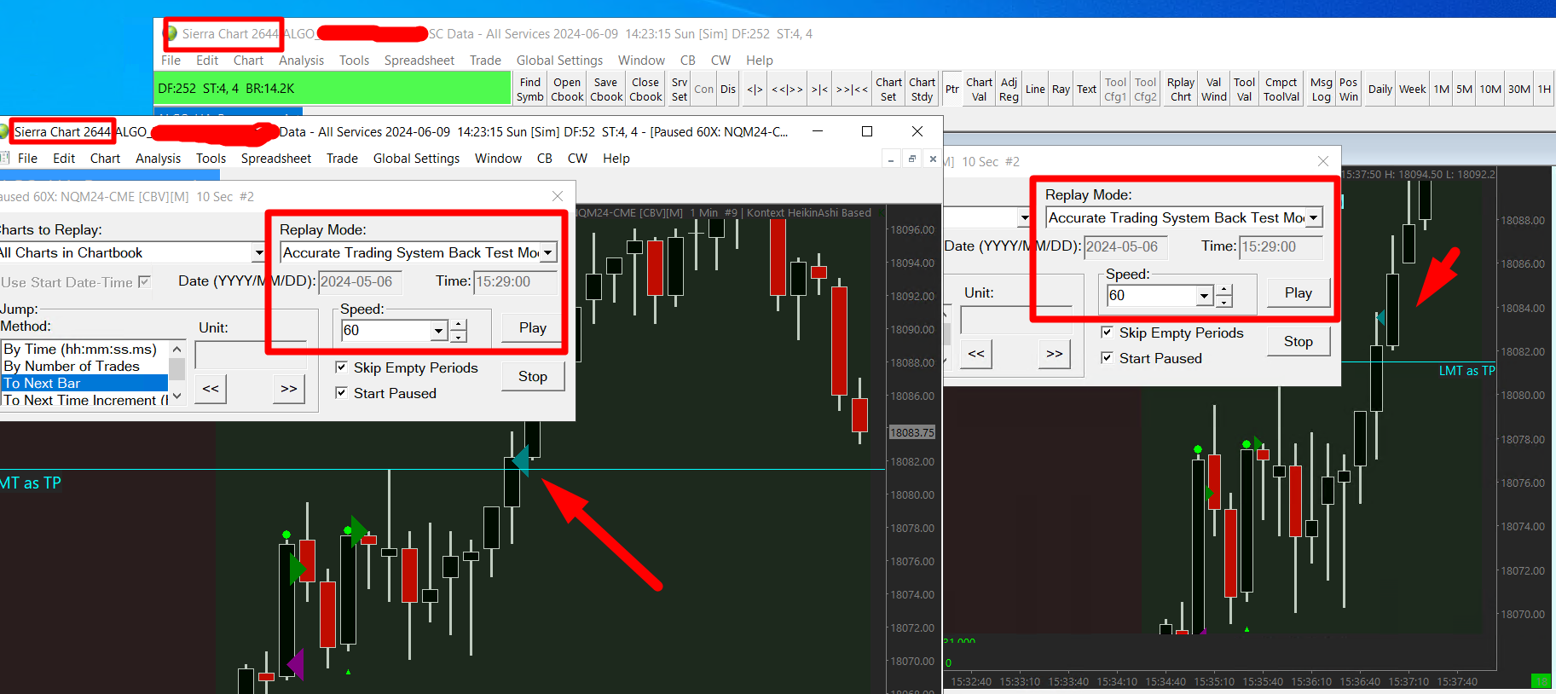Click the Dis toolbar button

(x=728, y=89)
